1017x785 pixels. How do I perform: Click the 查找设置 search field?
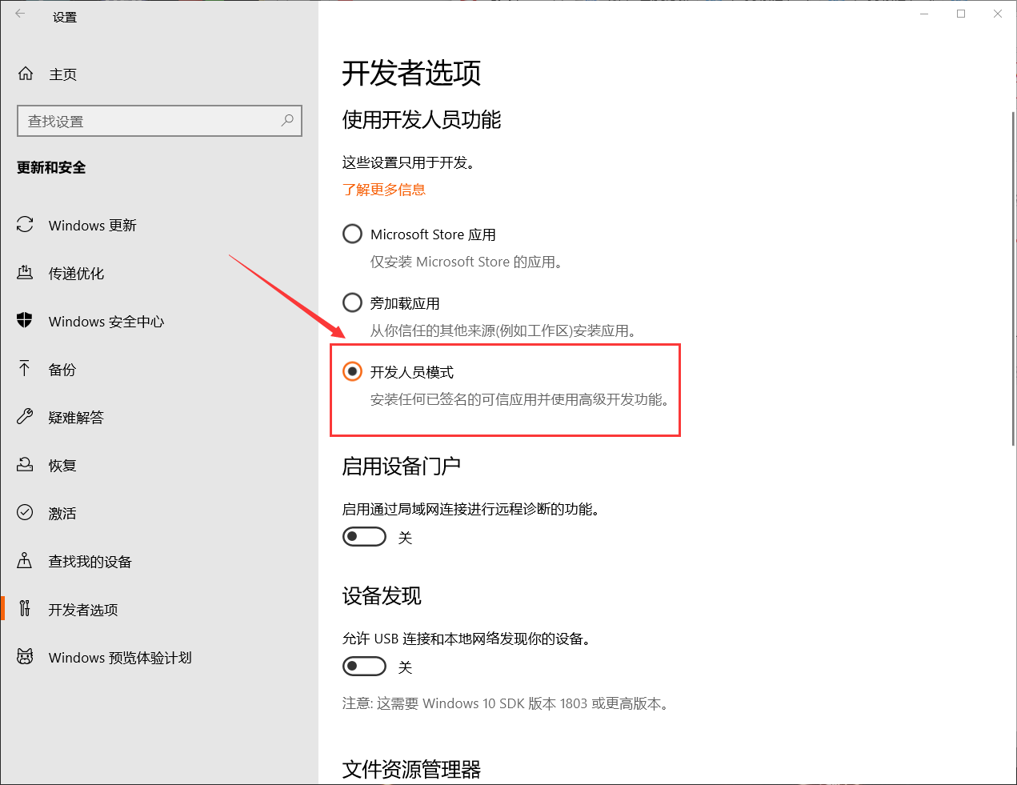point(159,120)
